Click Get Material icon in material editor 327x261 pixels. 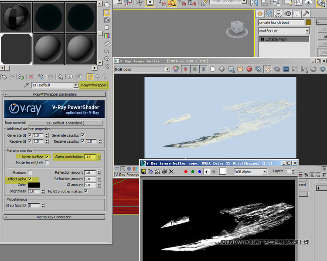pyautogui.click(x=4, y=77)
